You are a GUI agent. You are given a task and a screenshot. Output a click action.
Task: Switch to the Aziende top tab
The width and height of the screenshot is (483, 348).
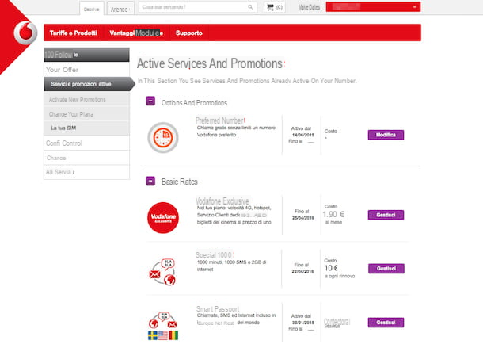[x=120, y=9]
